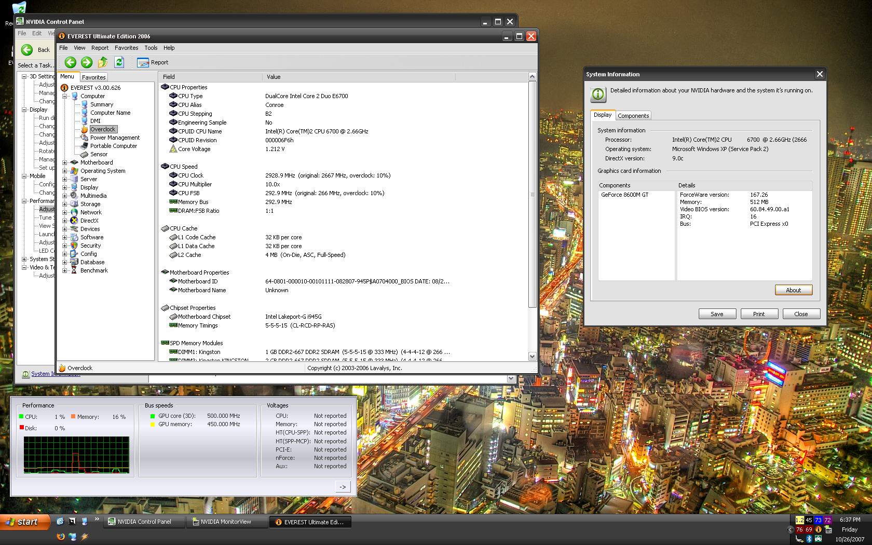
Task: Click the Value column header
Action: click(x=359, y=77)
